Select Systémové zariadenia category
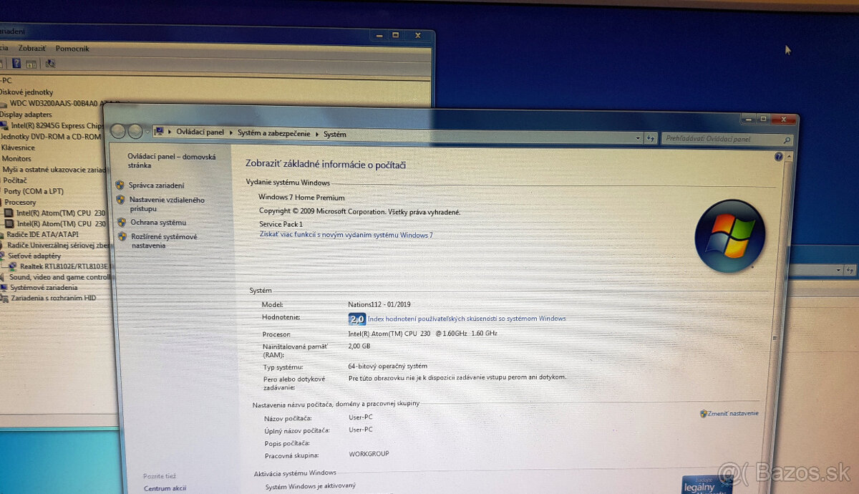 tap(44, 287)
